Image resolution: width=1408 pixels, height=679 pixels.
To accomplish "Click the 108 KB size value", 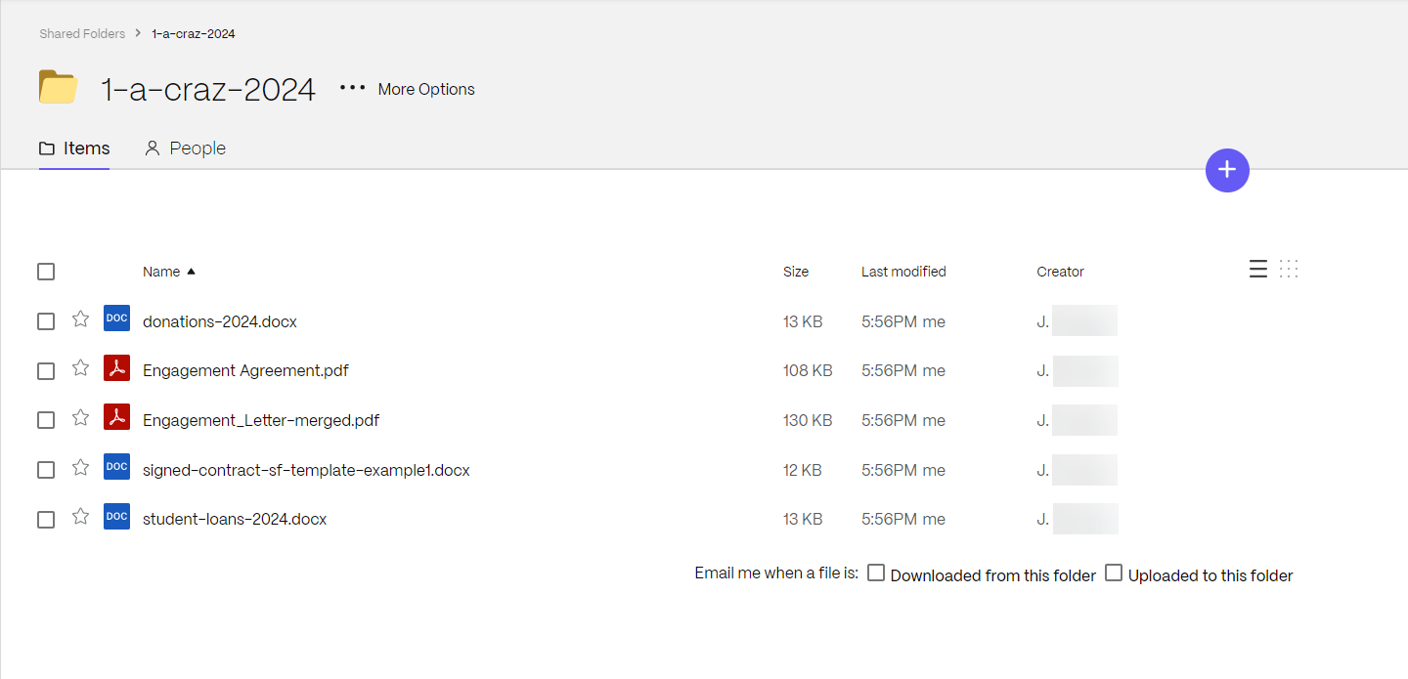I will pos(808,370).
